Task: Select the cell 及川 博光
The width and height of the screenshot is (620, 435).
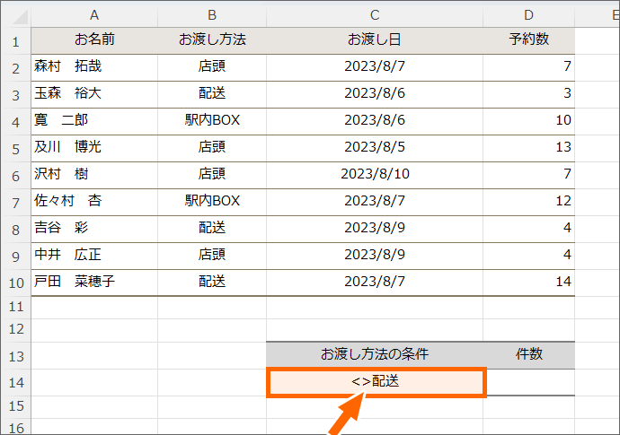Action: (x=94, y=148)
